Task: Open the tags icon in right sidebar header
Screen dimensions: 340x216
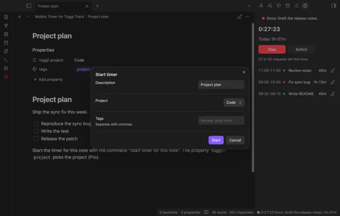Action: (x=278, y=6)
